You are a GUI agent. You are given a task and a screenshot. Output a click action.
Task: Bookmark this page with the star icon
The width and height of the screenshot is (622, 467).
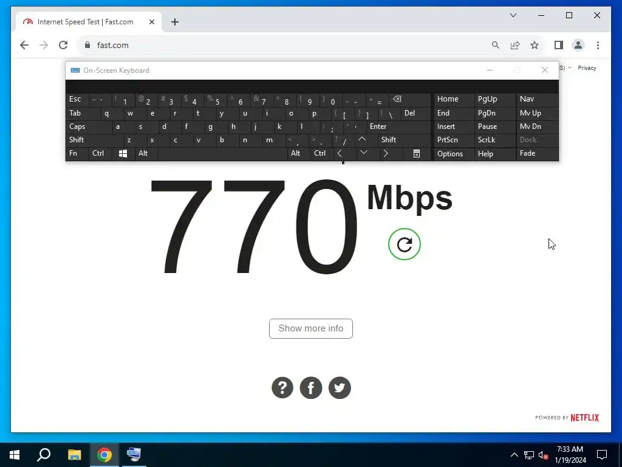coord(535,45)
